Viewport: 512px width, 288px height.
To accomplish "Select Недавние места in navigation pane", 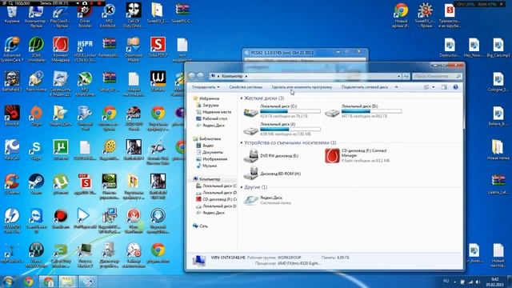I will pyautogui.click(x=214, y=112).
